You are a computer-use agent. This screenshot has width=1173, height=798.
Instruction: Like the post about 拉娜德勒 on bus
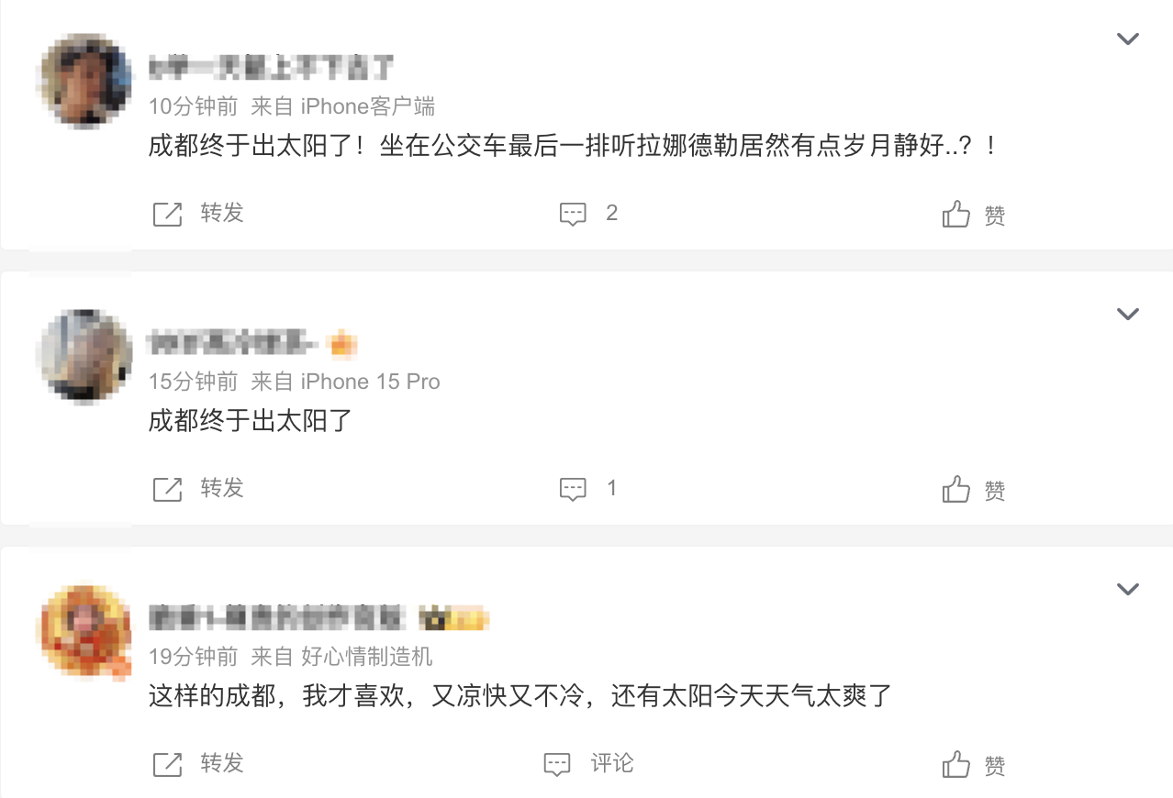pyautogui.click(x=956, y=215)
